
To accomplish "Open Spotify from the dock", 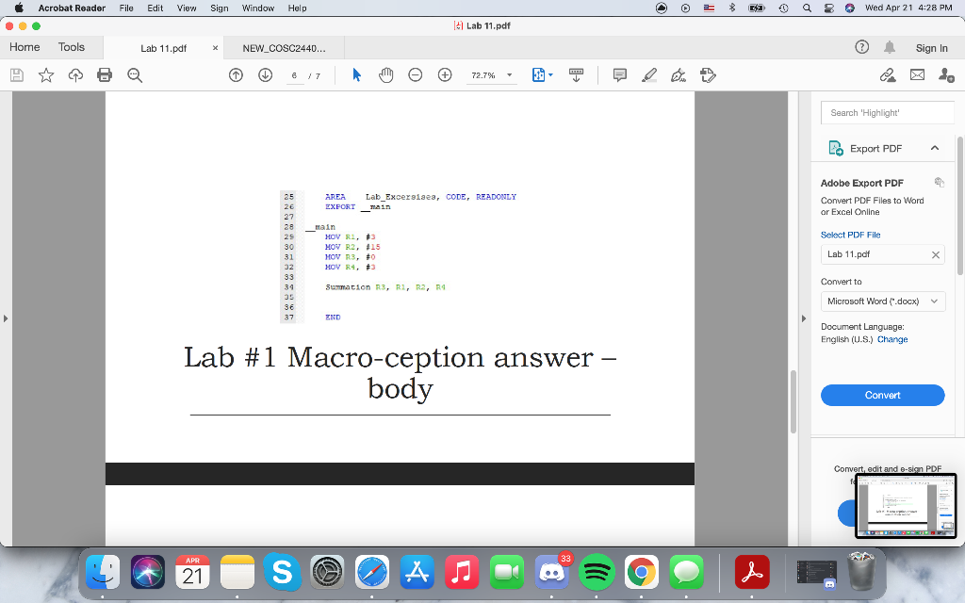I will 597,572.
